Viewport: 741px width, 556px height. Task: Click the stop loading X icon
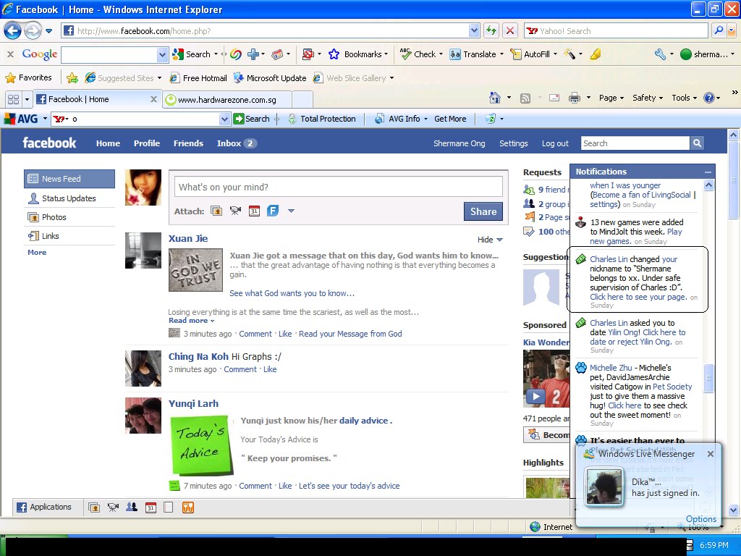pyautogui.click(x=510, y=31)
